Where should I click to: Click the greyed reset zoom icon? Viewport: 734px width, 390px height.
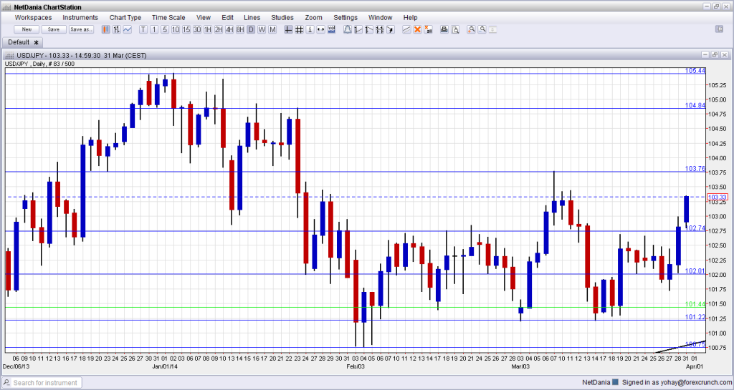pos(493,29)
